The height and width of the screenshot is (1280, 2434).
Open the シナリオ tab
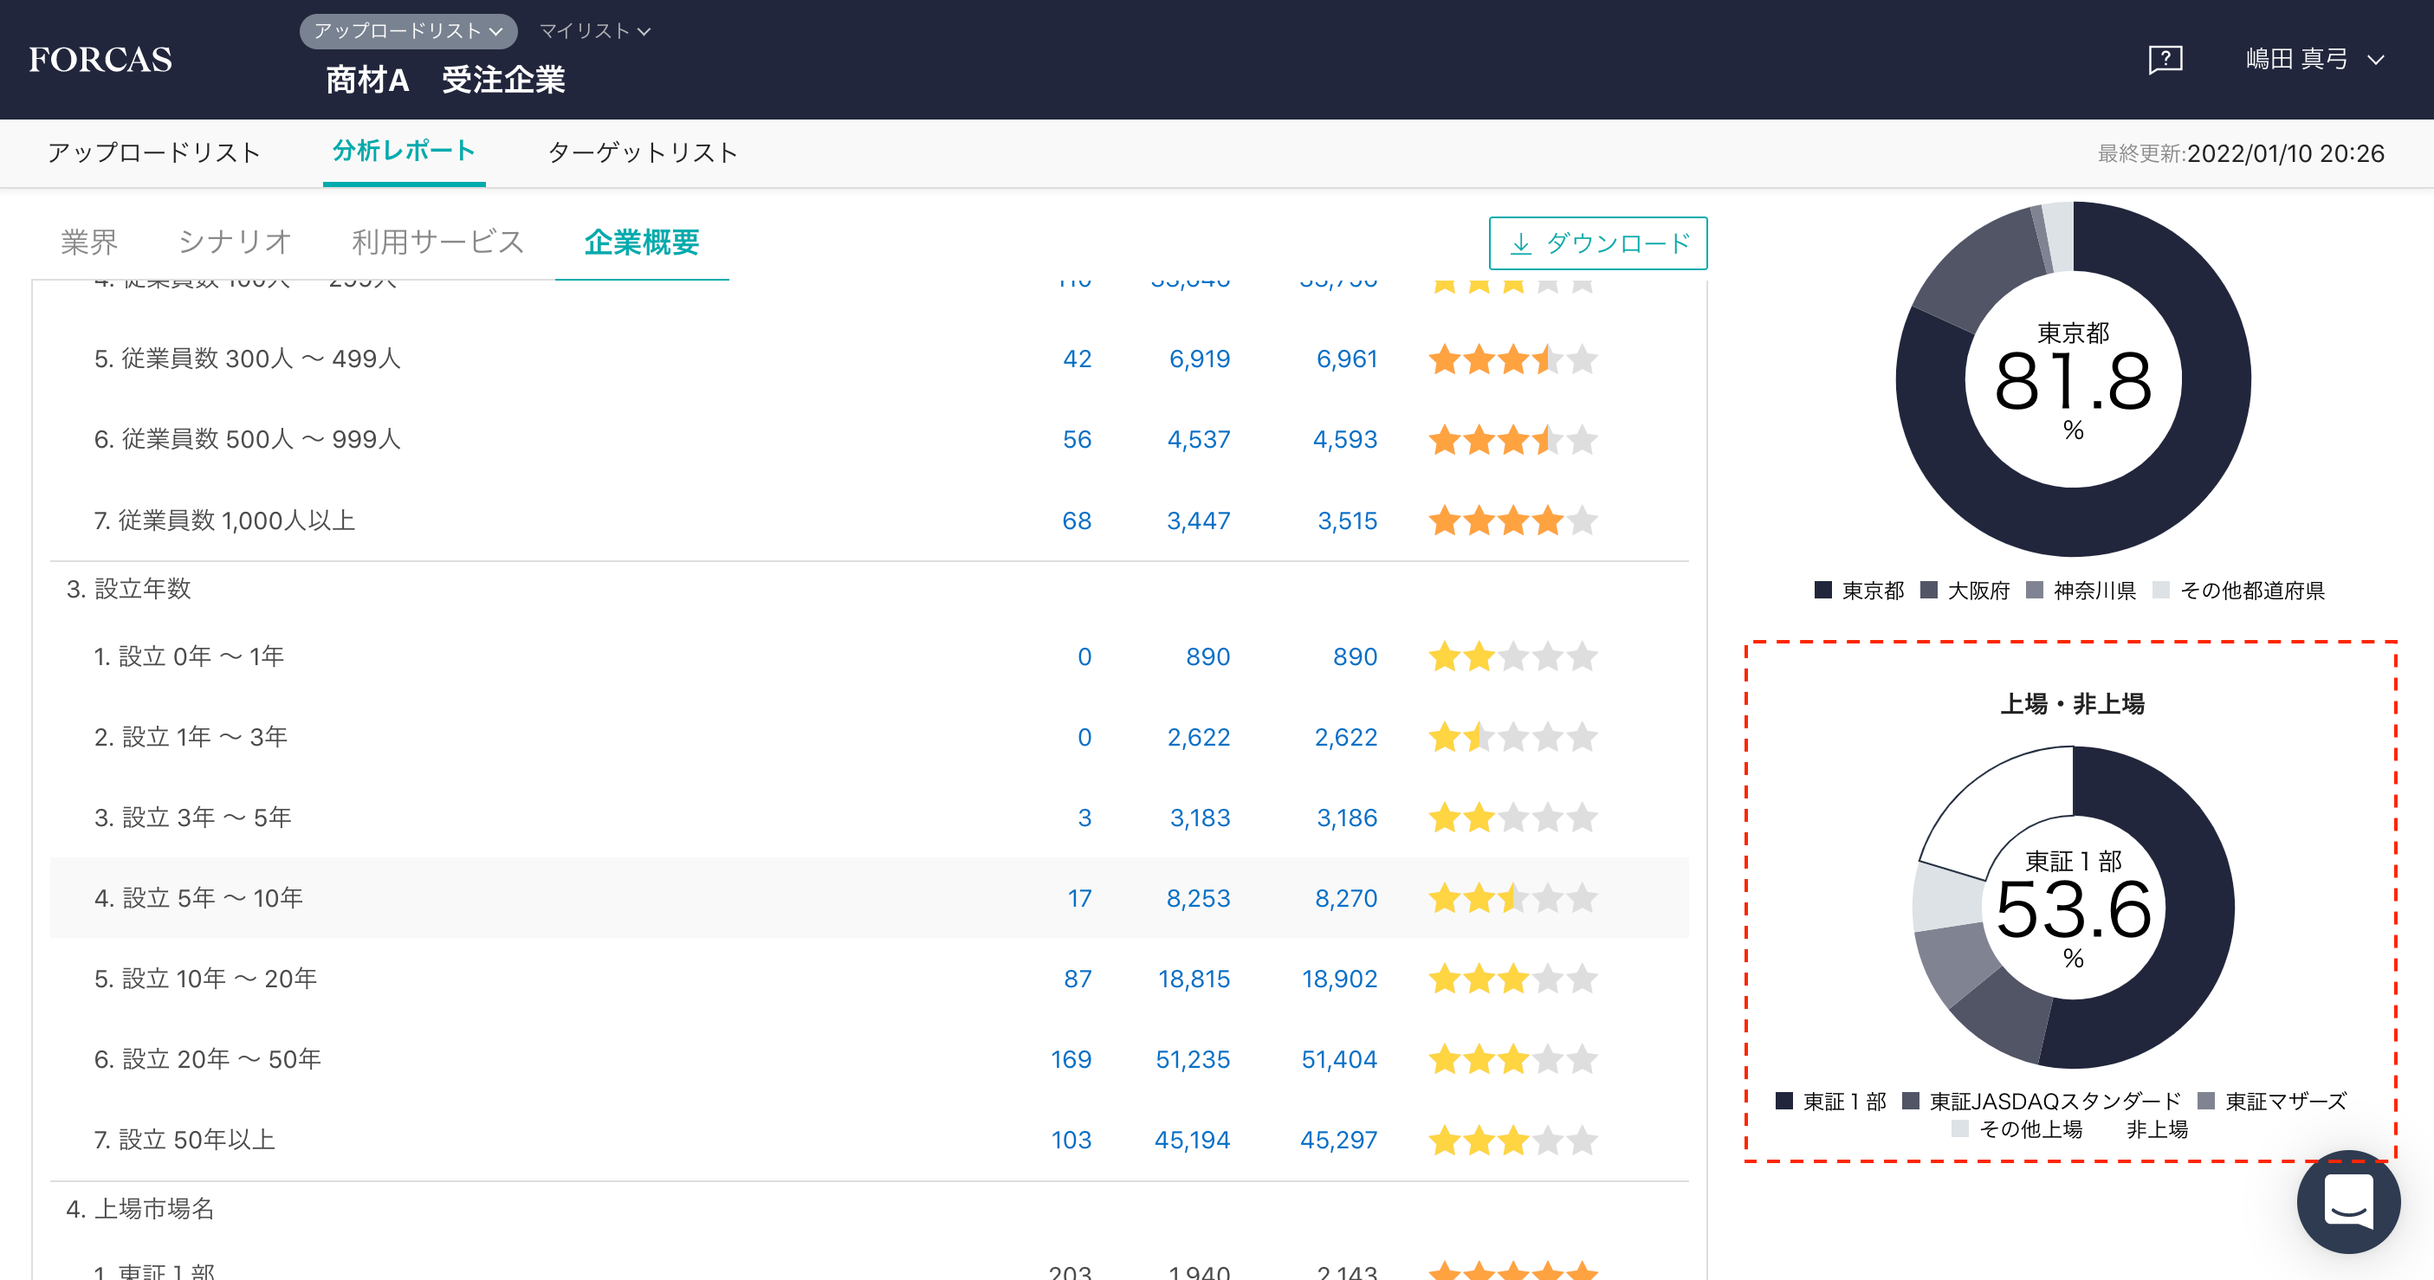point(235,242)
